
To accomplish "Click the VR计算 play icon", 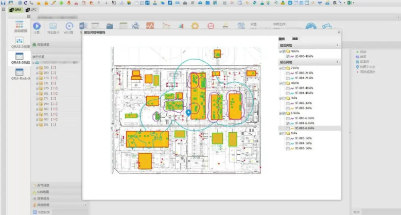I will pos(69,26).
